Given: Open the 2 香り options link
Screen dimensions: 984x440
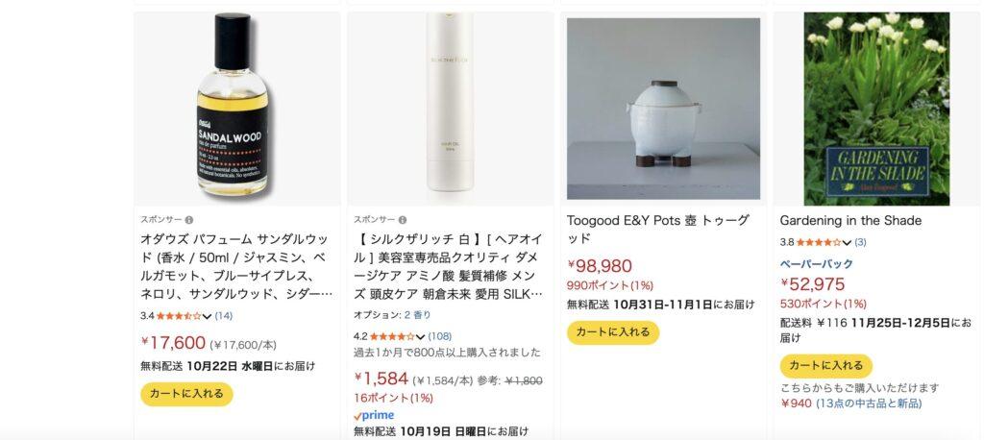Looking at the screenshot, I should 417,315.
